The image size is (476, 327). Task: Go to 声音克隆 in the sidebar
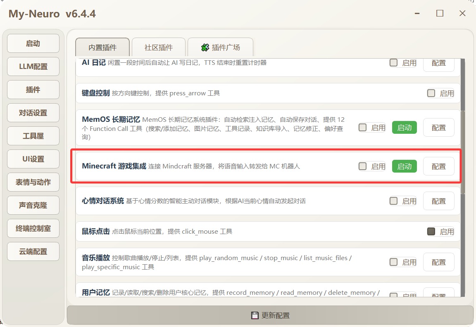[x=33, y=205]
